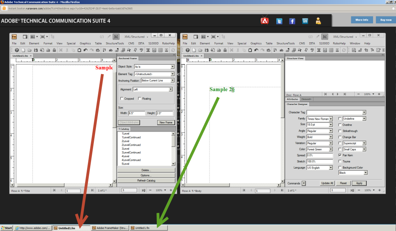Uncheck the Pair Kern checkbox
Screen dimensions: 396x231
(340, 155)
